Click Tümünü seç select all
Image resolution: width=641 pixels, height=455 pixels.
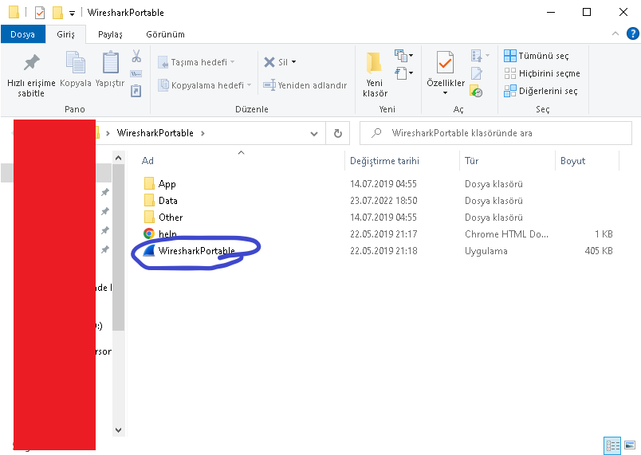point(537,56)
